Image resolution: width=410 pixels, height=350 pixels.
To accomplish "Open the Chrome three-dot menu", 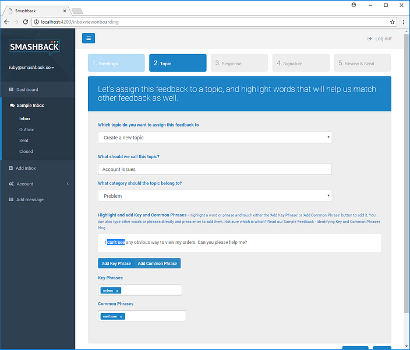I will 403,22.
